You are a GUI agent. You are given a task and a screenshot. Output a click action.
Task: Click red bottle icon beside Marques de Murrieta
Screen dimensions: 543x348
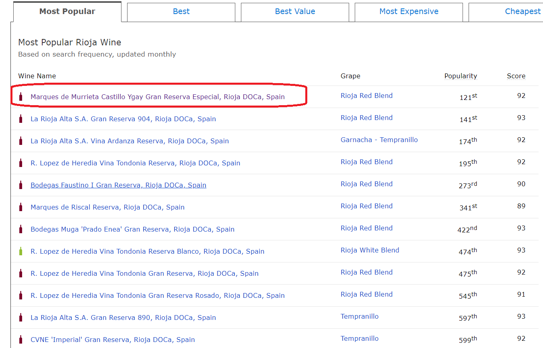(x=21, y=97)
